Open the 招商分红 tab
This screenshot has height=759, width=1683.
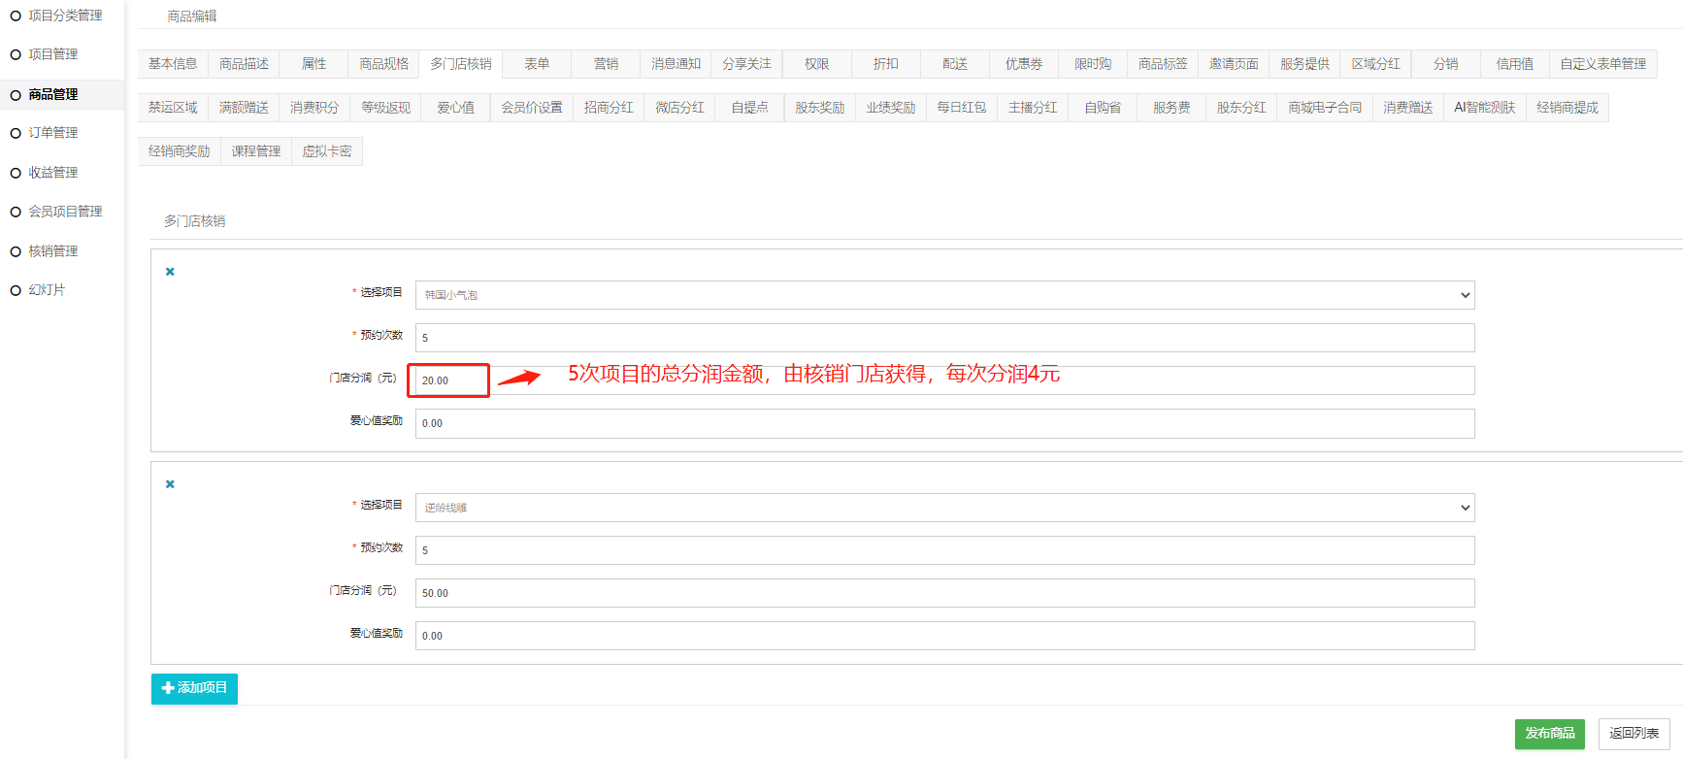tap(609, 108)
